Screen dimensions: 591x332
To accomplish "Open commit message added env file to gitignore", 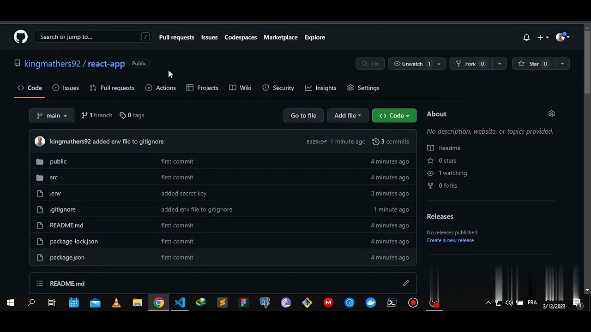I will (x=128, y=142).
